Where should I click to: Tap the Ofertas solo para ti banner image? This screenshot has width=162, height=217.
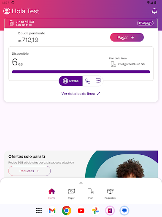click(x=121, y=164)
